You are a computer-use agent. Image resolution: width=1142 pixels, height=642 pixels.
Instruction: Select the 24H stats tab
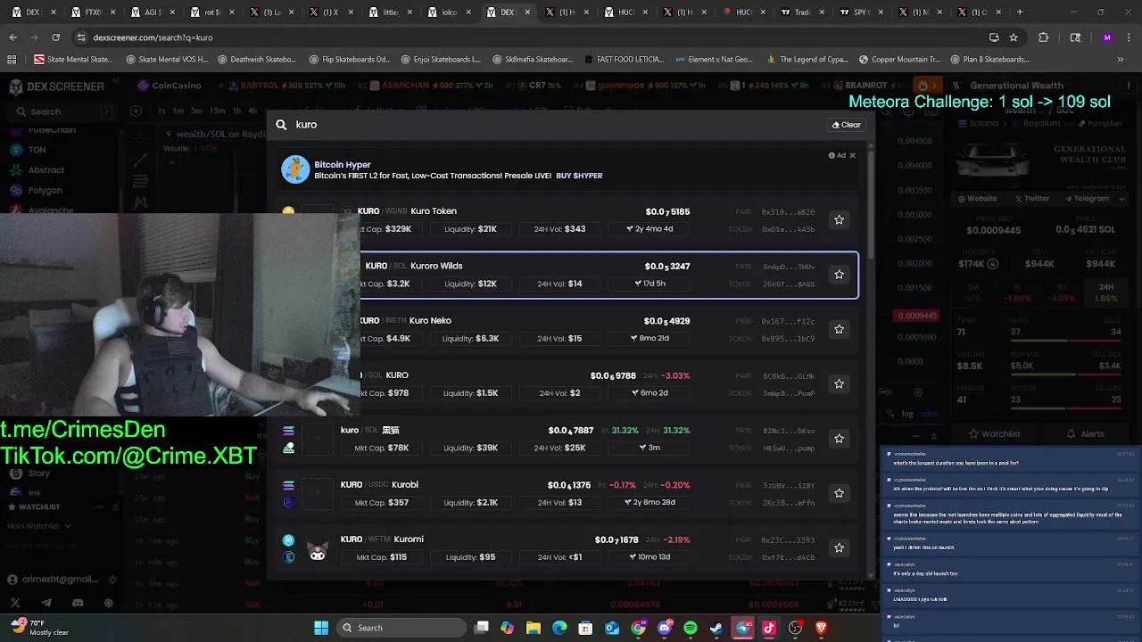(x=1106, y=292)
